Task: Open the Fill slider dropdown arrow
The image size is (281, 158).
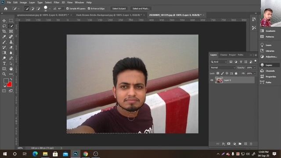Action: [x=255, y=73]
